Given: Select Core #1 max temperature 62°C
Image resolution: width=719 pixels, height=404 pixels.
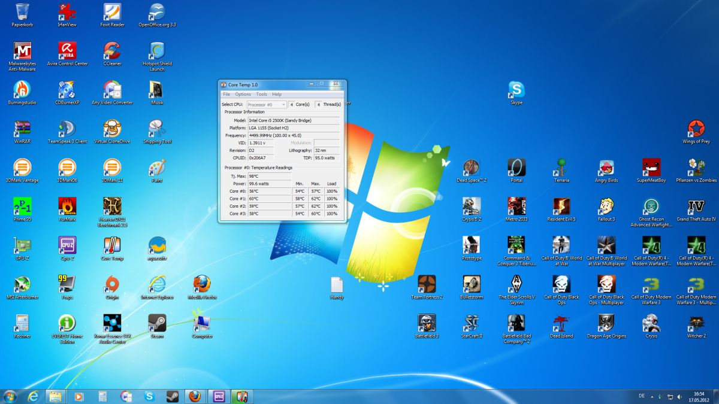Looking at the screenshot, I should [x=316, y=198].
